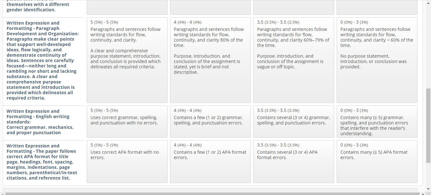431x195 pixels.
Task: Select 5 (5%) cell for Paragraph Development
Action: click(x=127, y=60)
